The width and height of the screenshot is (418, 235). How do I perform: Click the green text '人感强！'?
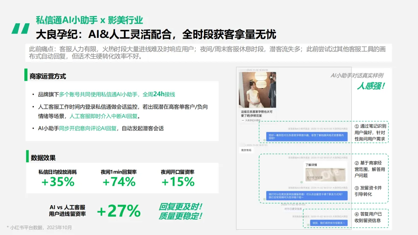(371, 86)
